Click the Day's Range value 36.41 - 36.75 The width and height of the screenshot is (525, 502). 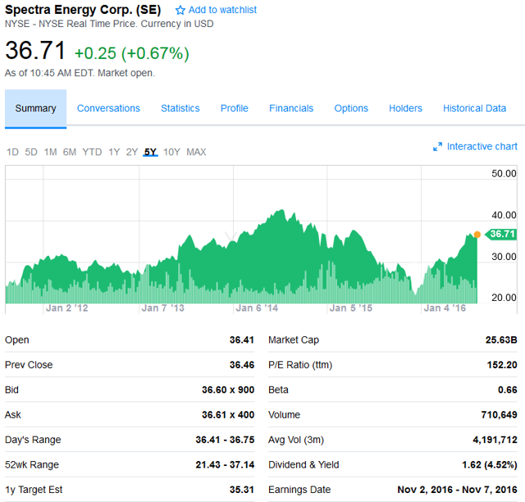click(x=225, y=440)
